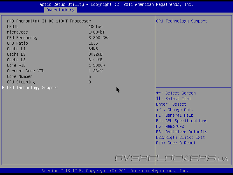Click the CPU Frequency label
The width and height of the screenshot is (233, 175).
(22, 38)
